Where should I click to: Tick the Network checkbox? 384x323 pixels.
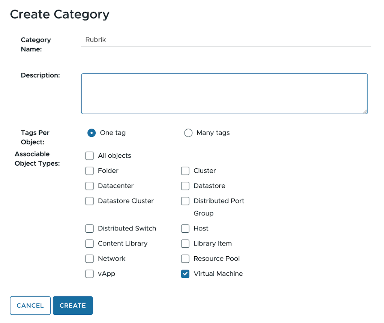(x=90, y=259)
